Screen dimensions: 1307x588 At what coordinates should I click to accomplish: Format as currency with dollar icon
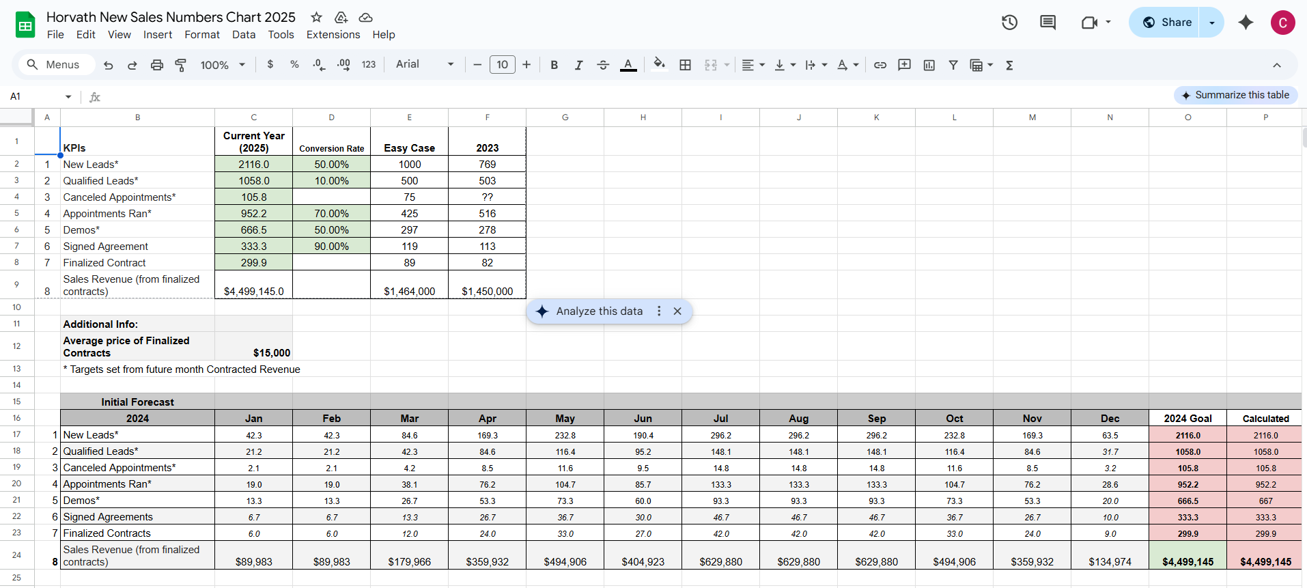pyautogui.click(x=270, y=64)
